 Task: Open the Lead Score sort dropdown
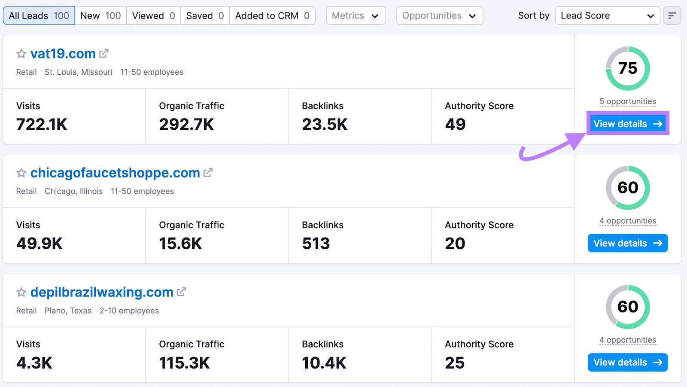(x=607, y=16)
